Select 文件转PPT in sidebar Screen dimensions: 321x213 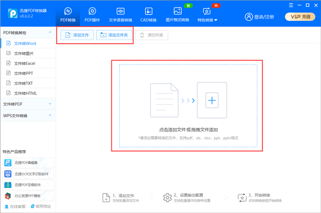tap(28, 74)
